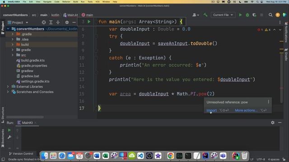The image size is (289, 162).
Task: Go to next highlighted problem arrow
Action: click(x=280, y=30)
